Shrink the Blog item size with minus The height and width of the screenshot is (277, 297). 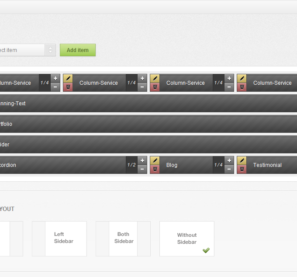(229, 170)
